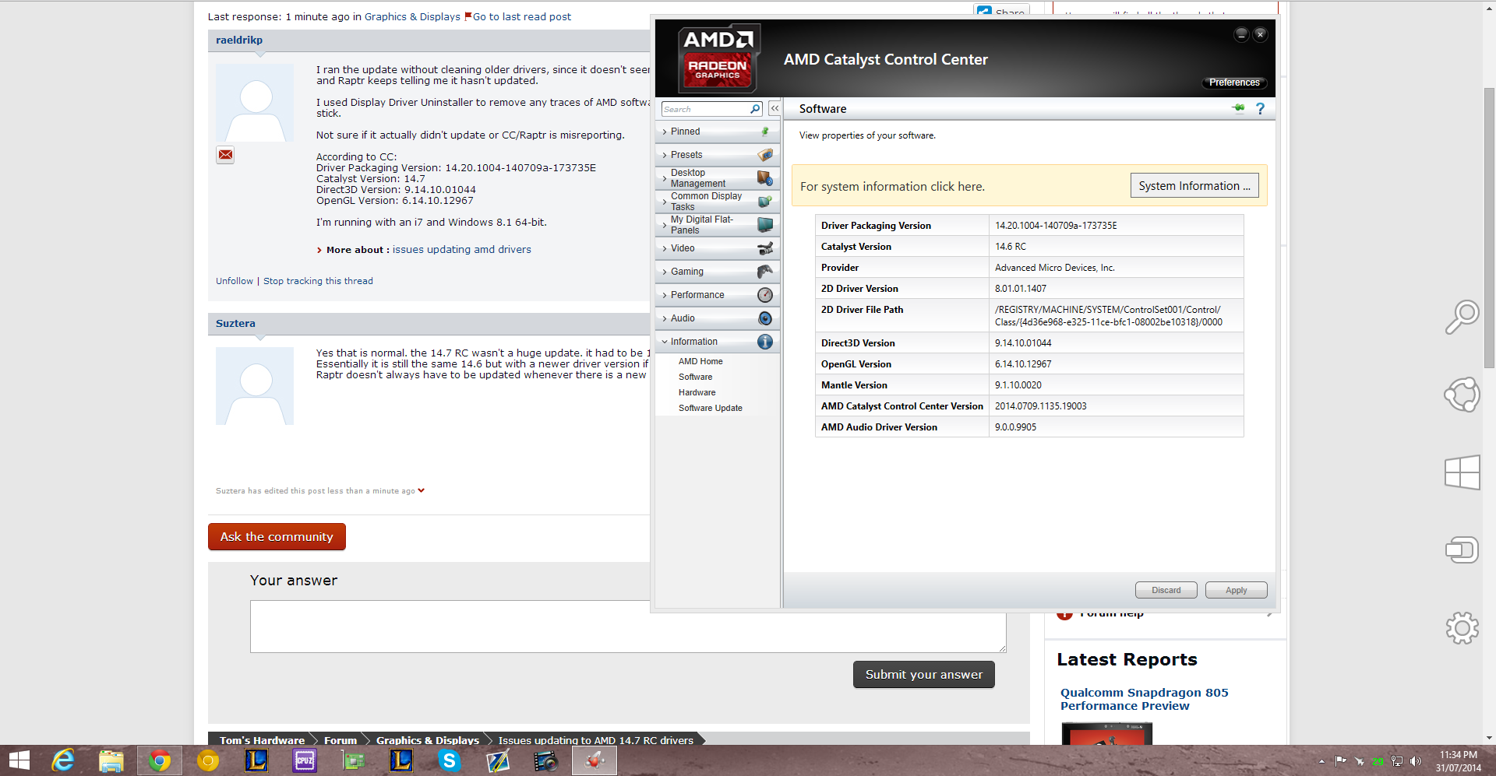Open Catalyst help question mark
The height and width of the screenshot is (776, 1496).
[1260, 109]
